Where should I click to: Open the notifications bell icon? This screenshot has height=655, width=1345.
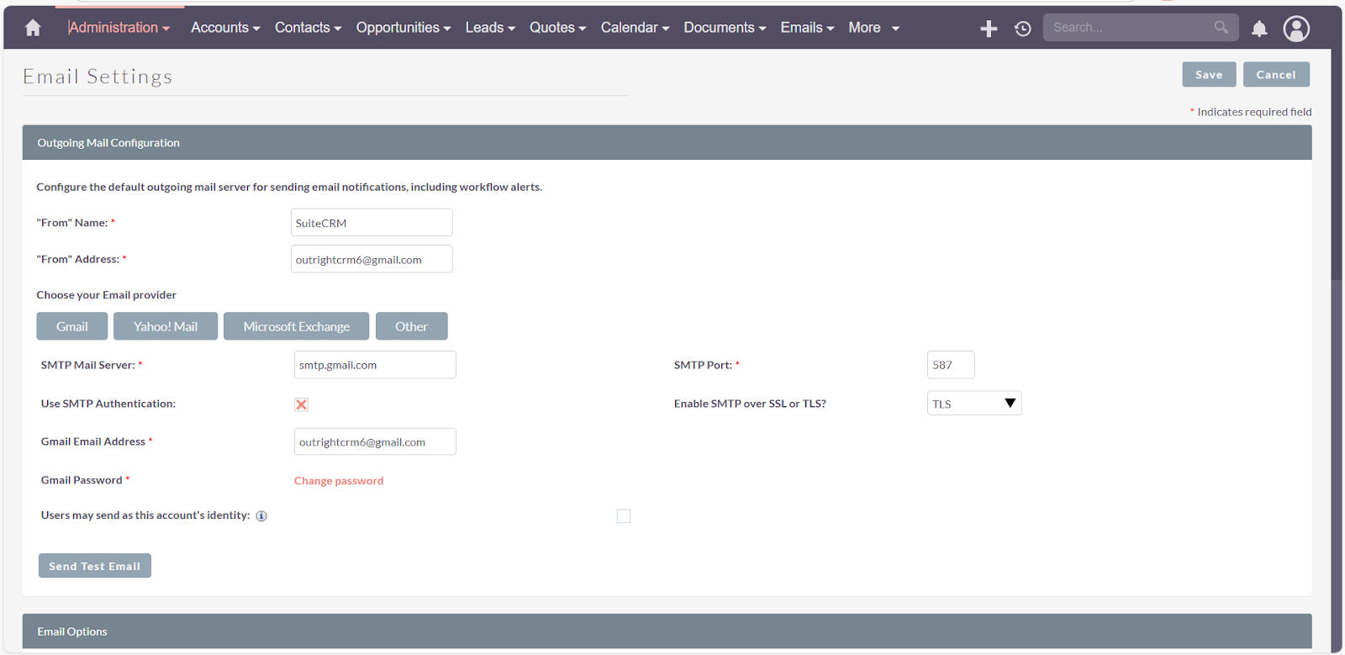click(x=1259, y=29)
